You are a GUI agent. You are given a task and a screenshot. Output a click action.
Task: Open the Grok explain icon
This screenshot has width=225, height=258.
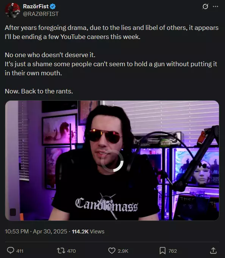(x=205, y=6)
